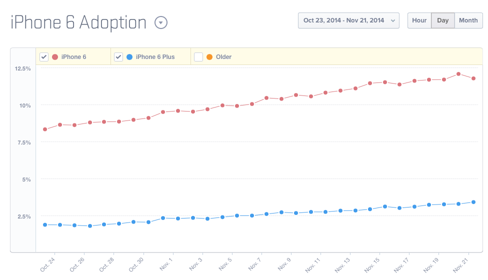Uncheck the iPhone 6 Plus checkbox
The image size is (488, 280).
(118, 57)
